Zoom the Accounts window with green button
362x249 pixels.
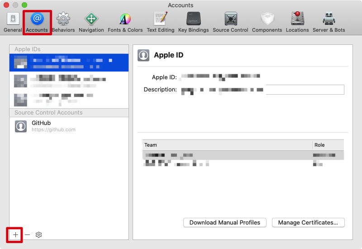pos(24,5)
